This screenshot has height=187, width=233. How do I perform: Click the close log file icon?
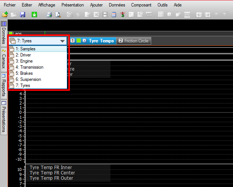click(13, 15)
